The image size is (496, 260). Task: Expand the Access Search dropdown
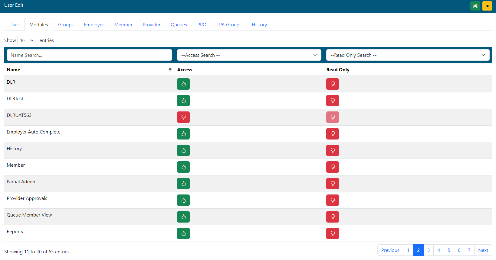(249, 55)
